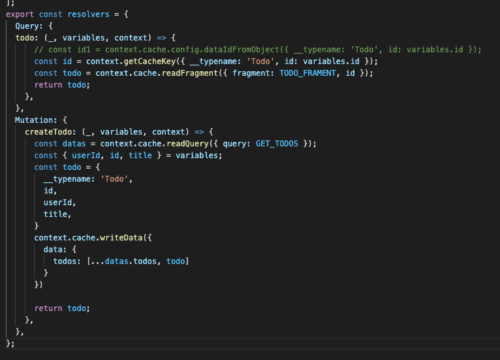The width and height of the screenshot is (500, 360).
Task: Click 'return todo;' in Query todo resolver
Action: [62, 85]
